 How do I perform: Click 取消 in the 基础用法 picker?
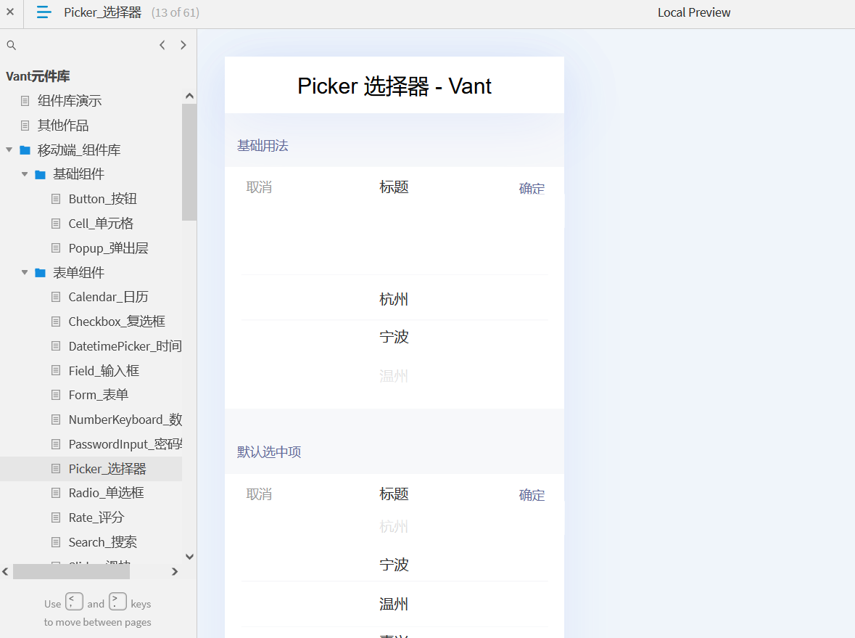pyautogui.click(x=259, y=188)
